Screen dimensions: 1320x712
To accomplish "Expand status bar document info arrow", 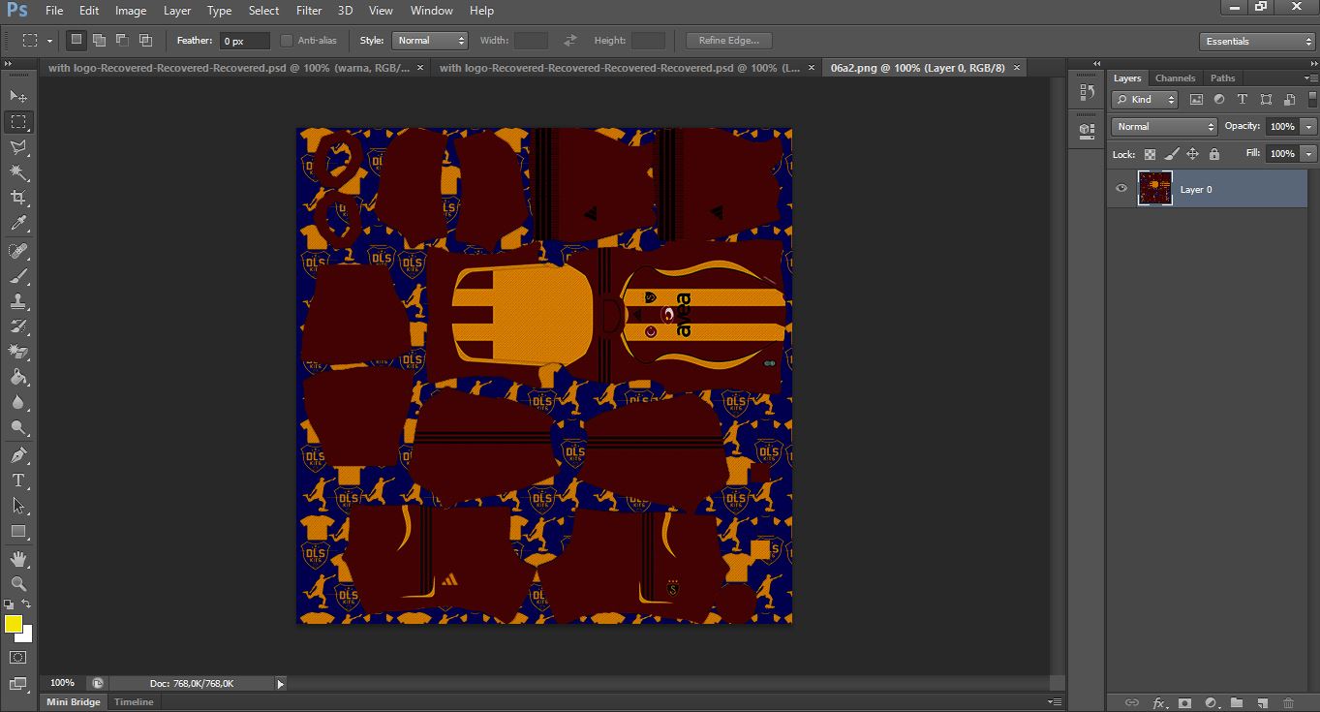I will [281, 683].
